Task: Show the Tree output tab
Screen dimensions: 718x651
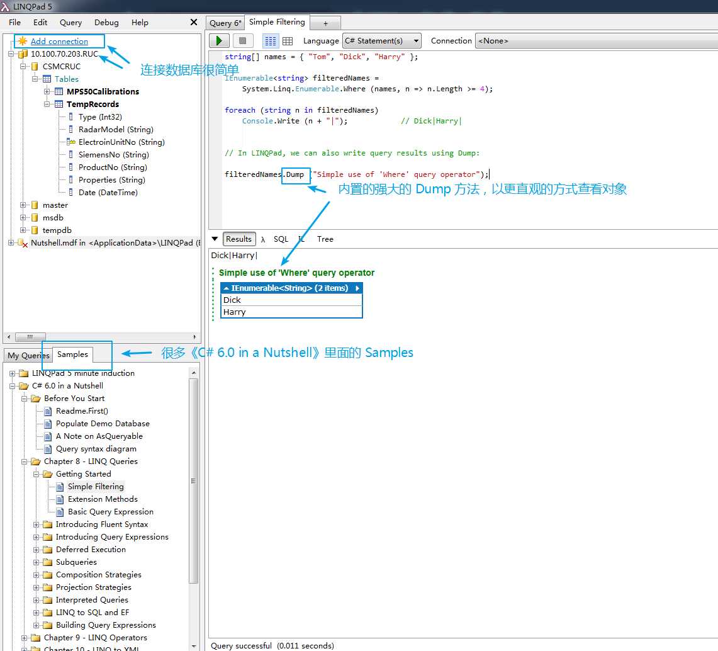Action: click(x=325, y=239)
